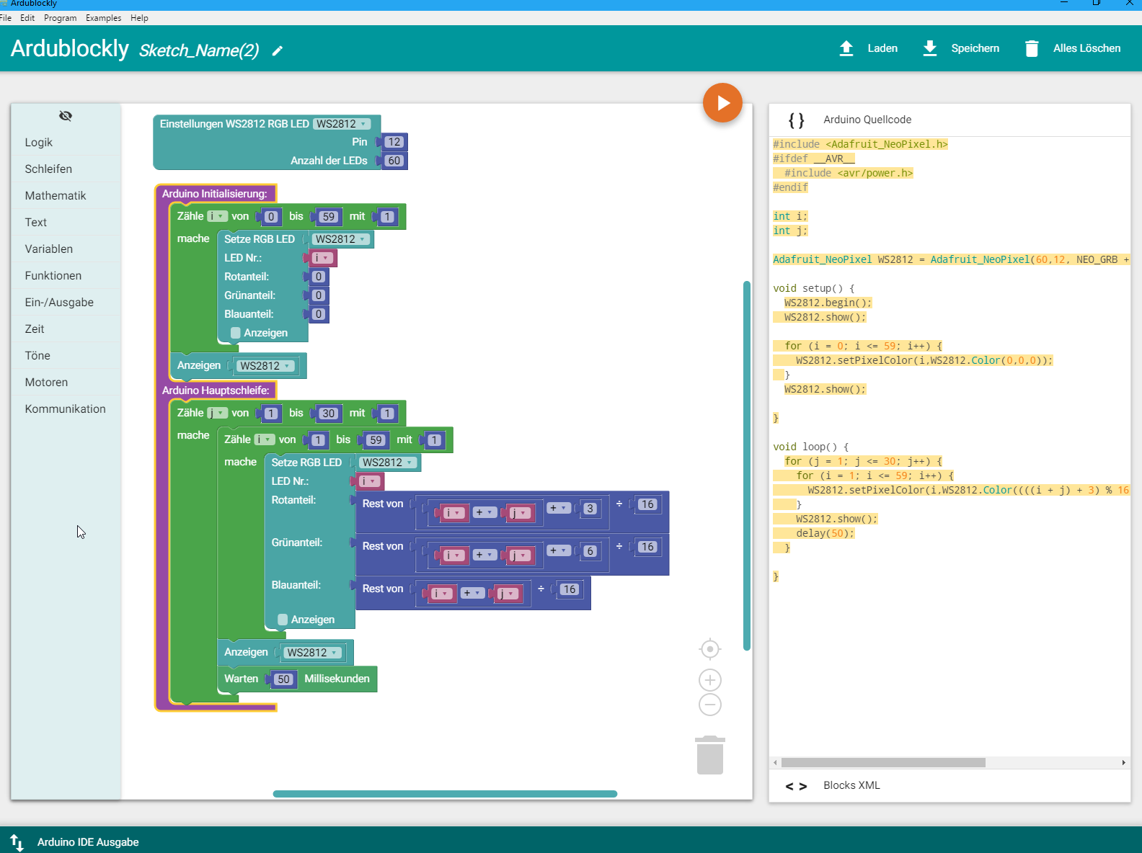Click the orange upload sketch play button
Image resolution: width=1142 pixels, height=853 pixels.
point(722,103)
